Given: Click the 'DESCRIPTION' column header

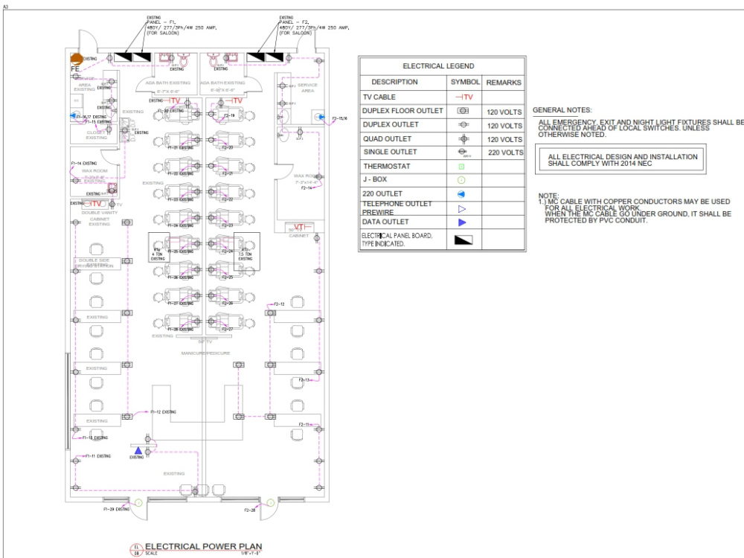Looking at the screenshot, I should pos(394,82).
